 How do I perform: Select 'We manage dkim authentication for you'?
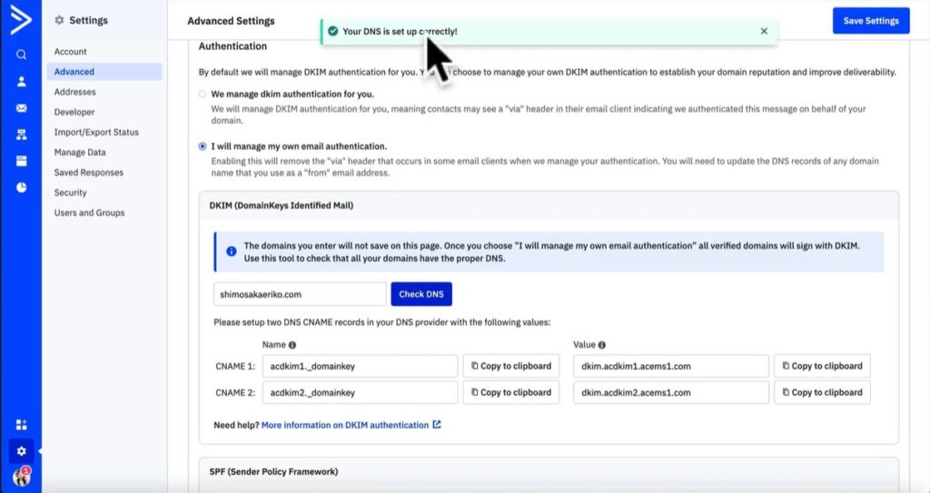pyautogui.click(x=203, y=94)
